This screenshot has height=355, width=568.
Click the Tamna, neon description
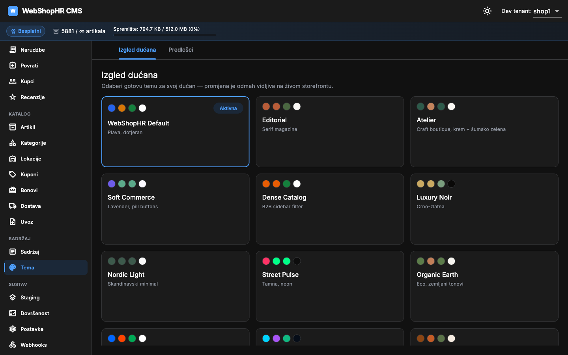[277, 284]
